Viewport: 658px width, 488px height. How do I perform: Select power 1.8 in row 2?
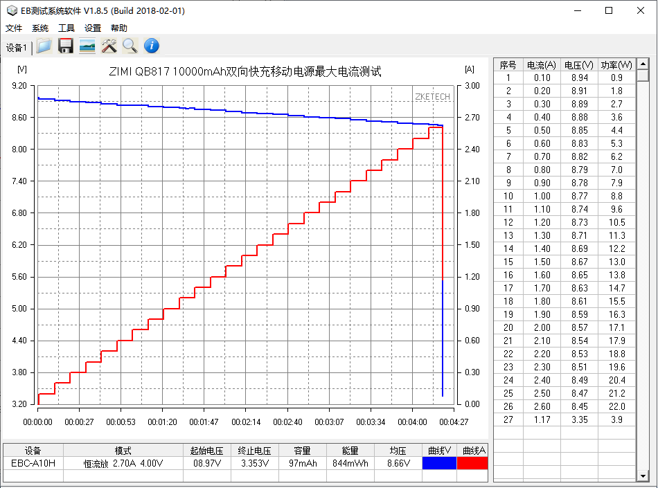coord(616,91)
